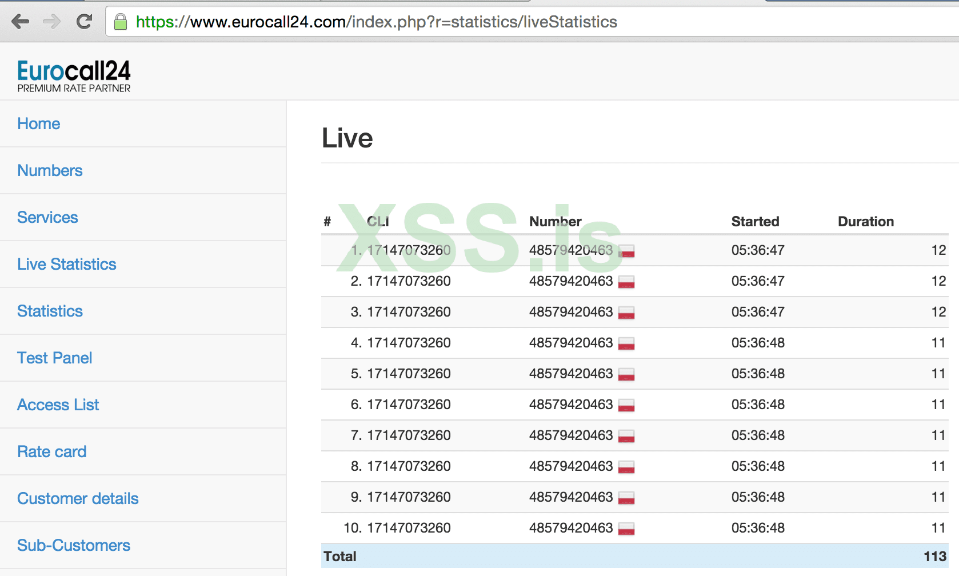Go to Services in the sidebar
This screenshot has height=576, width=959.
point(47,217)
